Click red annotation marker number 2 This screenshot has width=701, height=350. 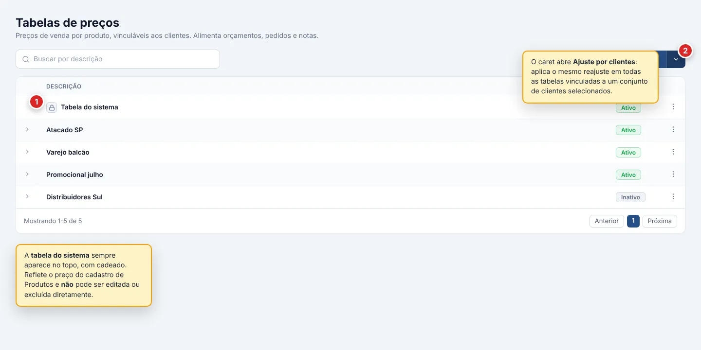pyautogui.click(x=685, y=50)
